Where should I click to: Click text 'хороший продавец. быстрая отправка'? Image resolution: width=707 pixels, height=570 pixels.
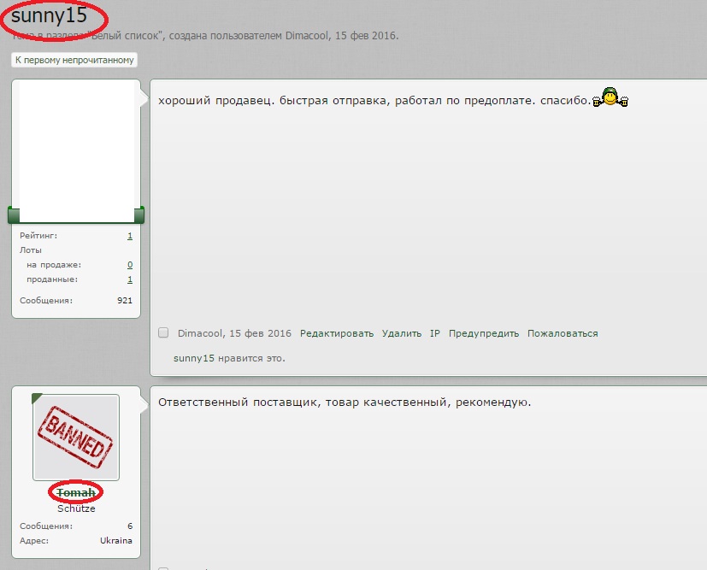point(273,101)
